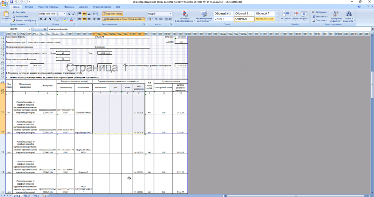Apply accounting currency number format
Viewport: 374px width, 197px height.
[x=150, y=19]
